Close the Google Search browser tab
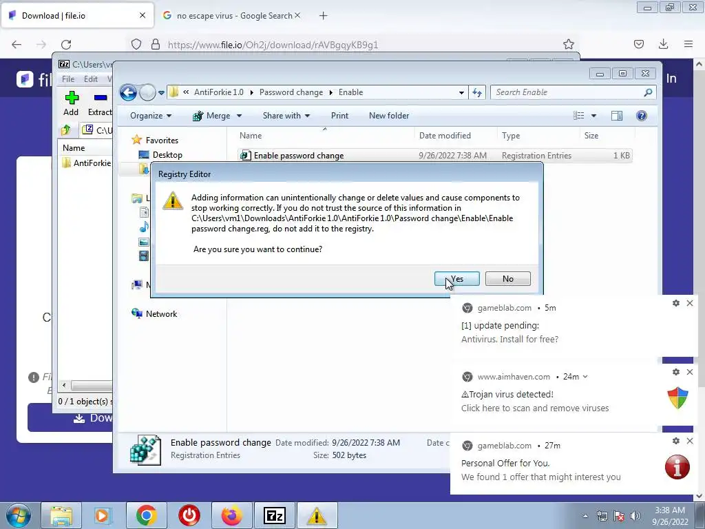The height and width of the screenshot is (529, 705). (297, 16)
